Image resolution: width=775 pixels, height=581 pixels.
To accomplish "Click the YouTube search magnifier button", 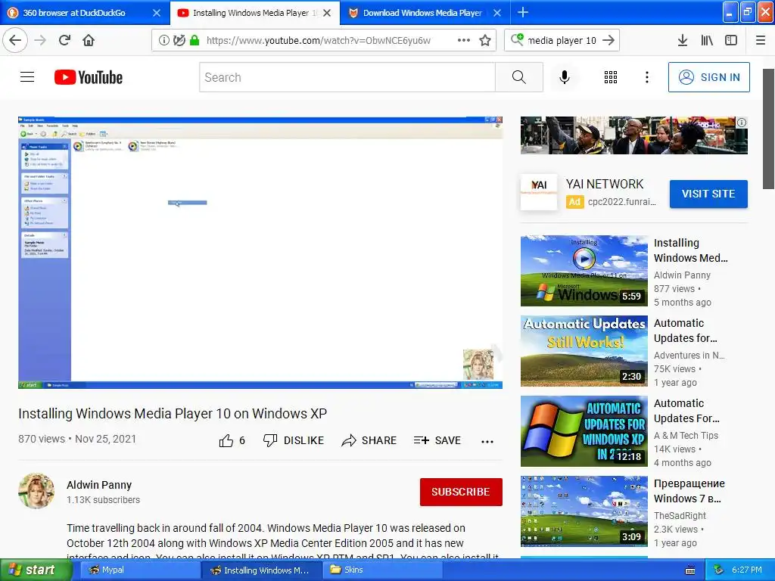I will tap(519, 77).
